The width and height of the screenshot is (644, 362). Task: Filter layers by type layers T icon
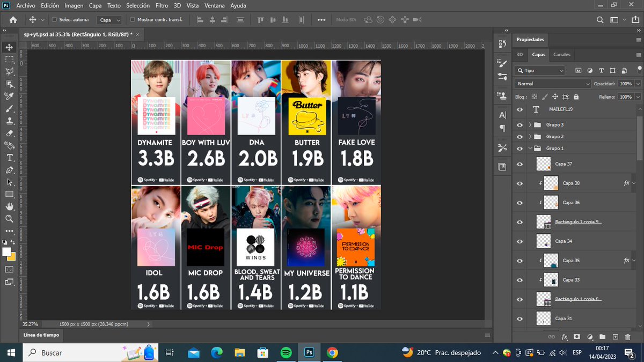pyautogui.click(x=602, y=70)
